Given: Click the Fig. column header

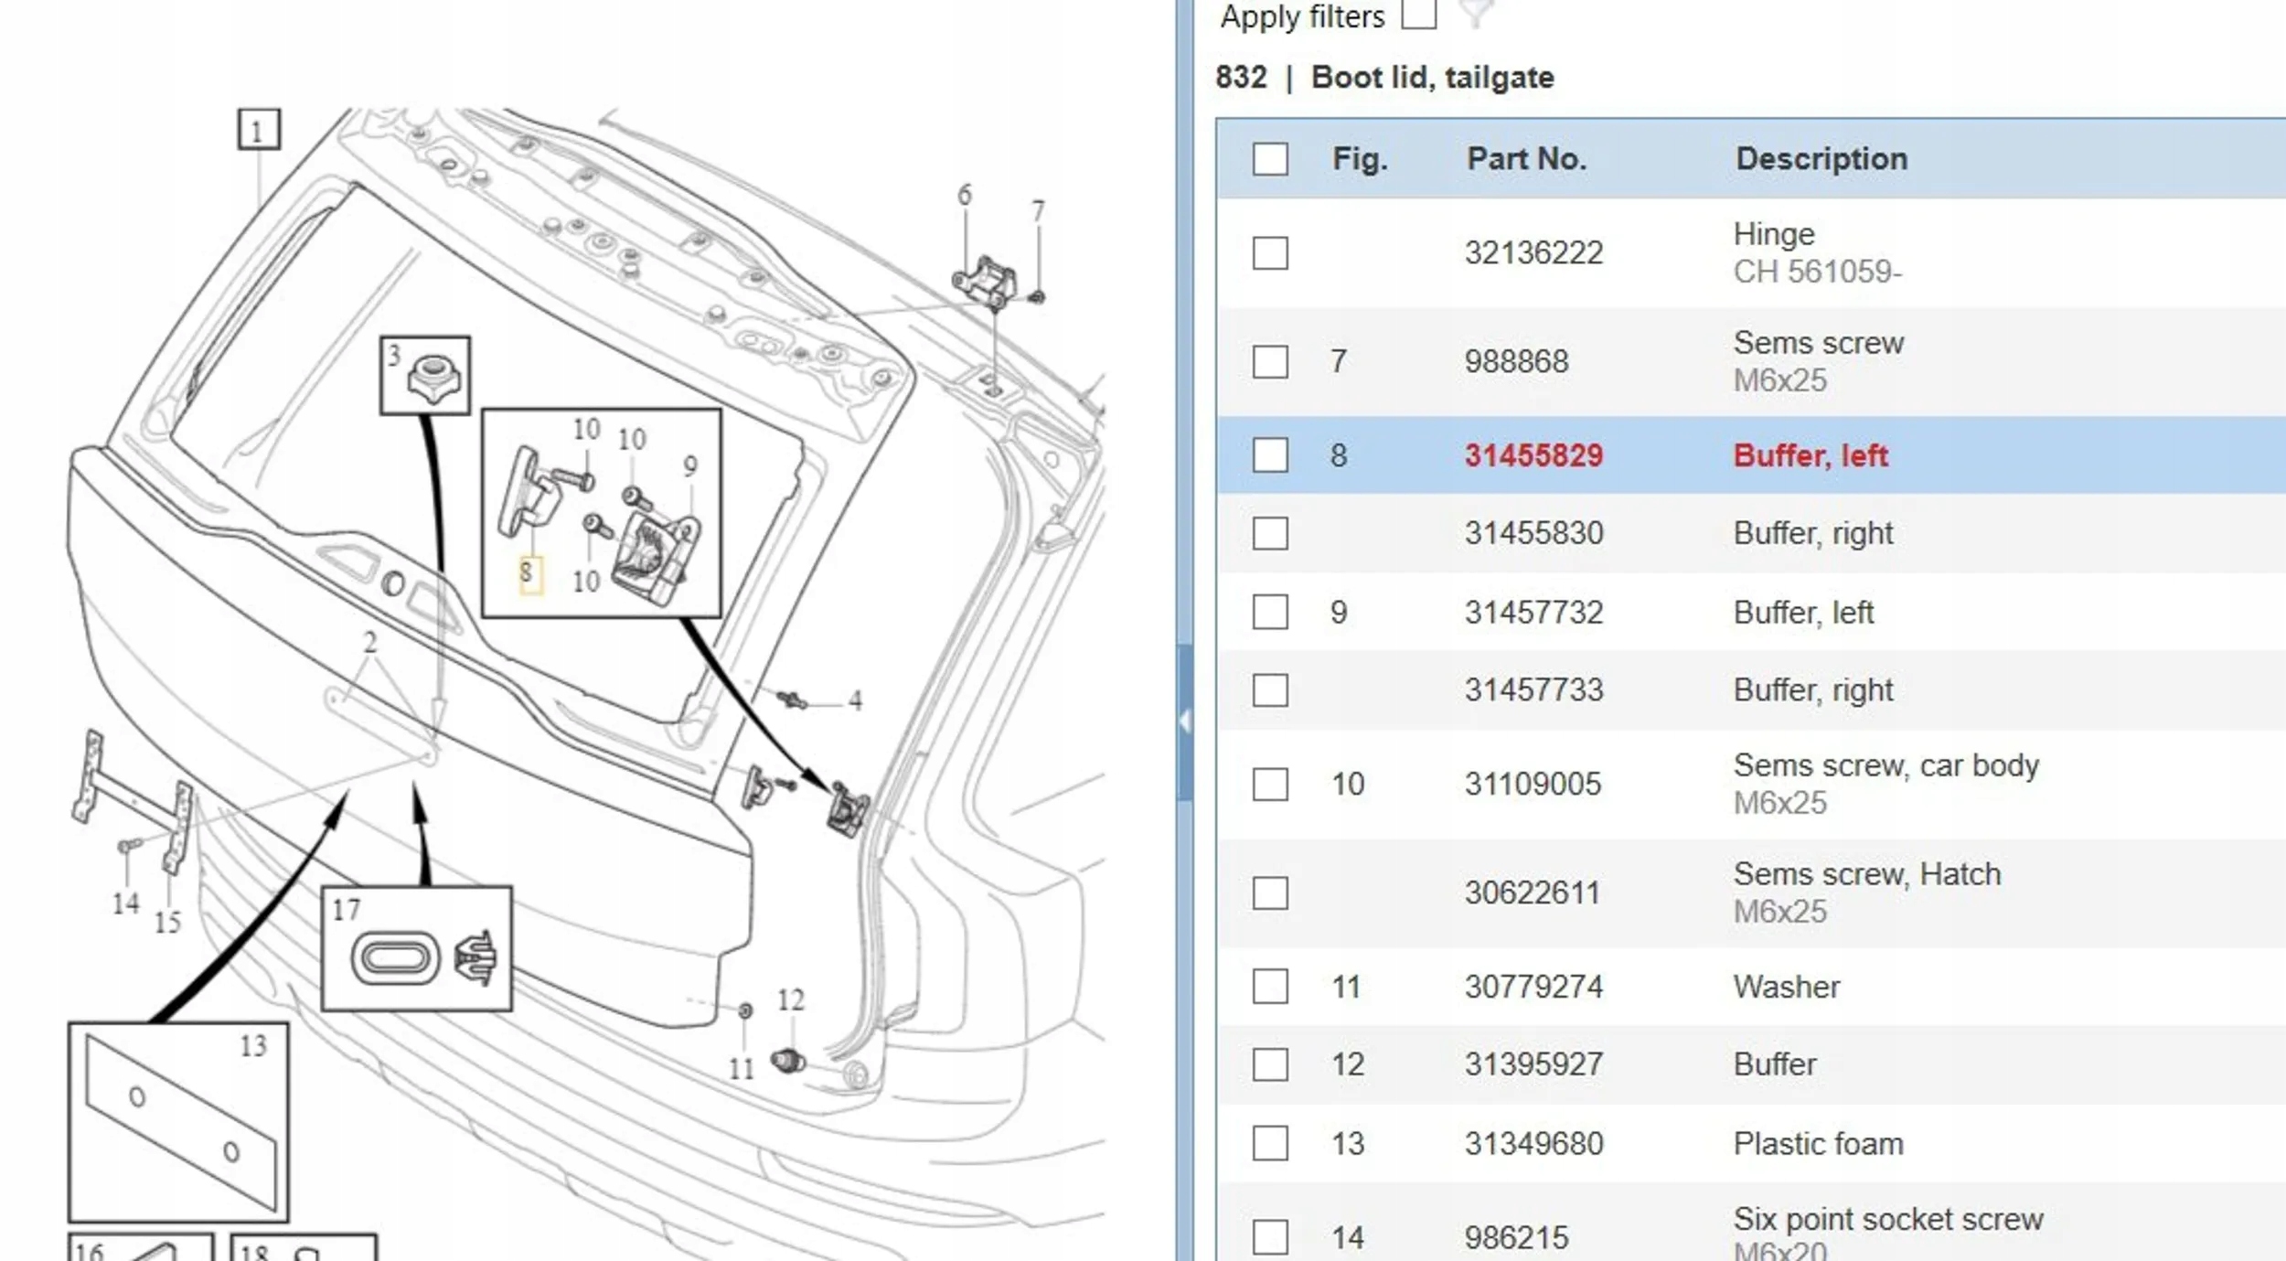Looking at the screenshot, I should coord(1359,159).
